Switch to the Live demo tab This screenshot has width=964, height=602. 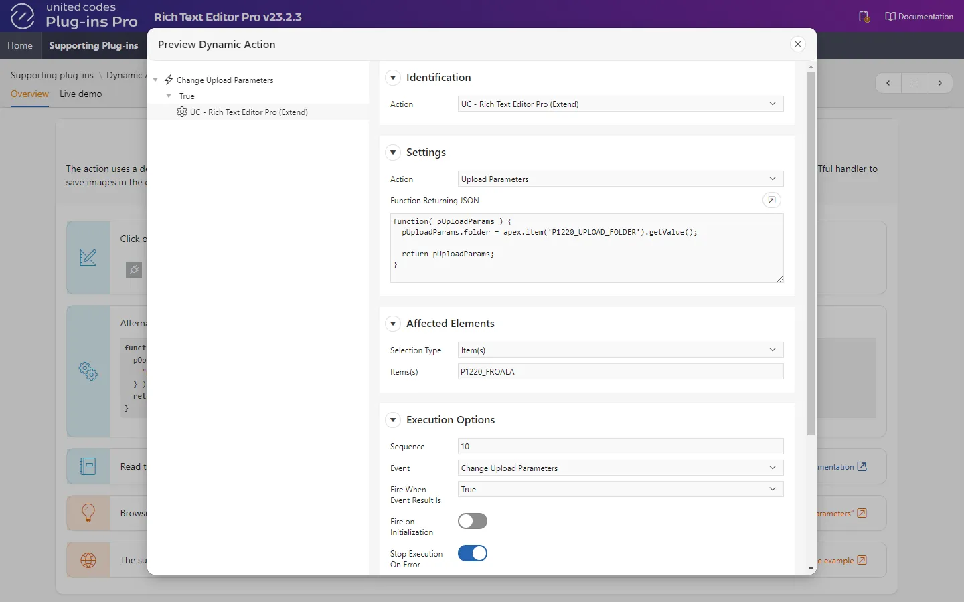[80, 94]
